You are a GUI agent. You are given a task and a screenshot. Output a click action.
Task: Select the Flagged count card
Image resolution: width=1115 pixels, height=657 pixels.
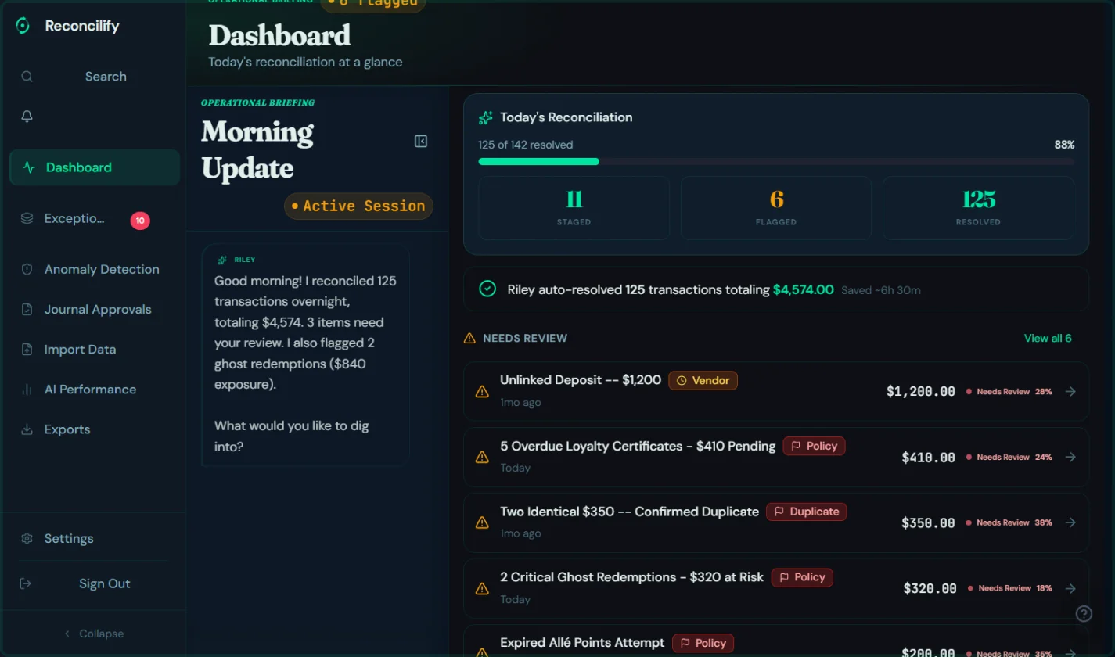click(x=775, y=207)
